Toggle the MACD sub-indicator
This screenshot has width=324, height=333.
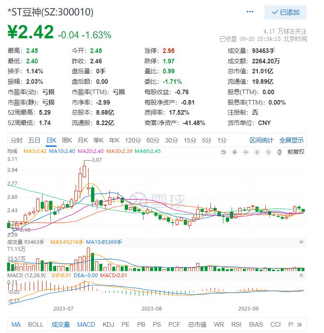click(86, 325)
